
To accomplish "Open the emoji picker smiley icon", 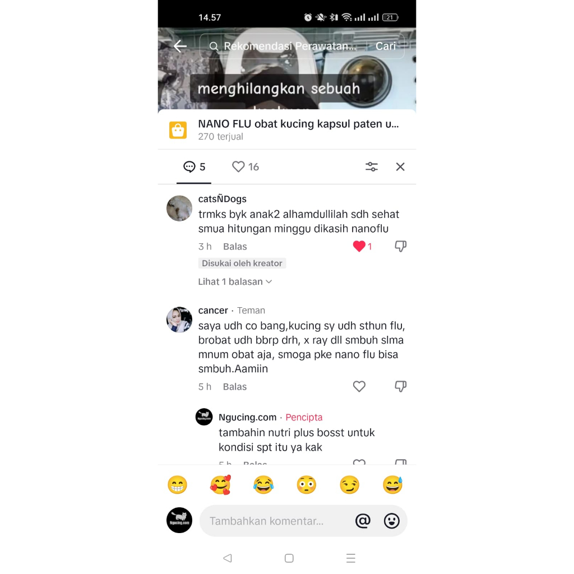I will pos(391,521).
